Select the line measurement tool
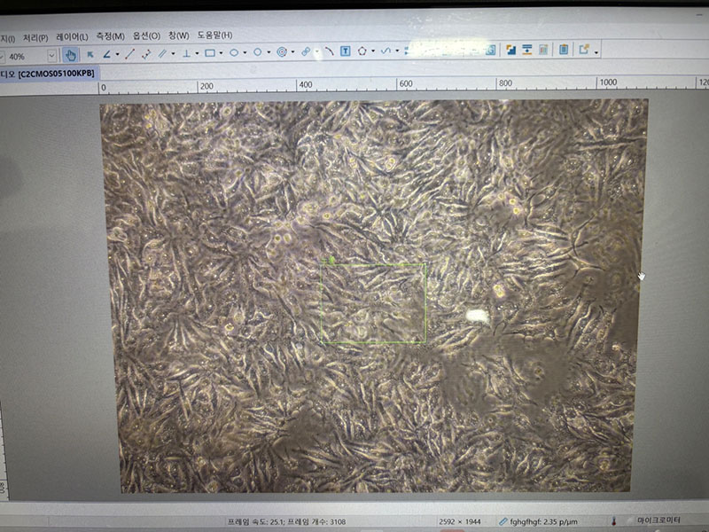The image size is (709, 532). click(x=130, y=53)
